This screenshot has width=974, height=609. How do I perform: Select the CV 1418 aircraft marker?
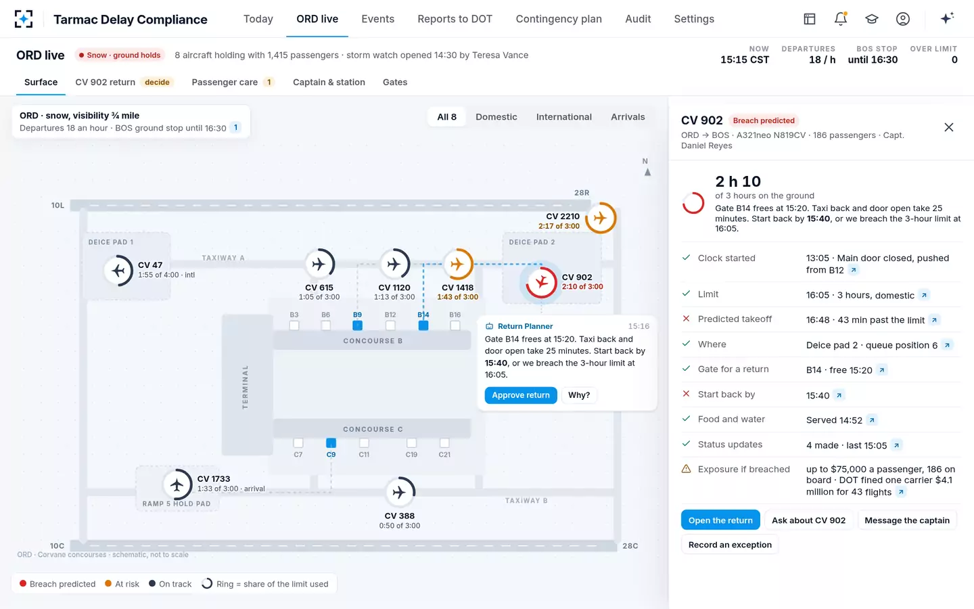coord(458,264)
